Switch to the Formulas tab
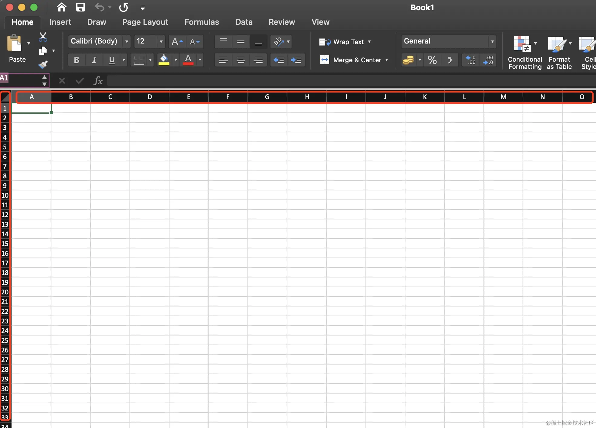Image resolution: width=596 pixels, height=428 pixels. tap(201, 22)
